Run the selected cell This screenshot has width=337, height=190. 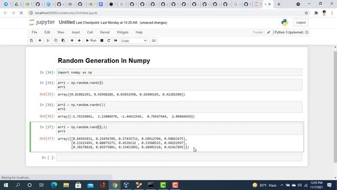click(x=91, y=41)
